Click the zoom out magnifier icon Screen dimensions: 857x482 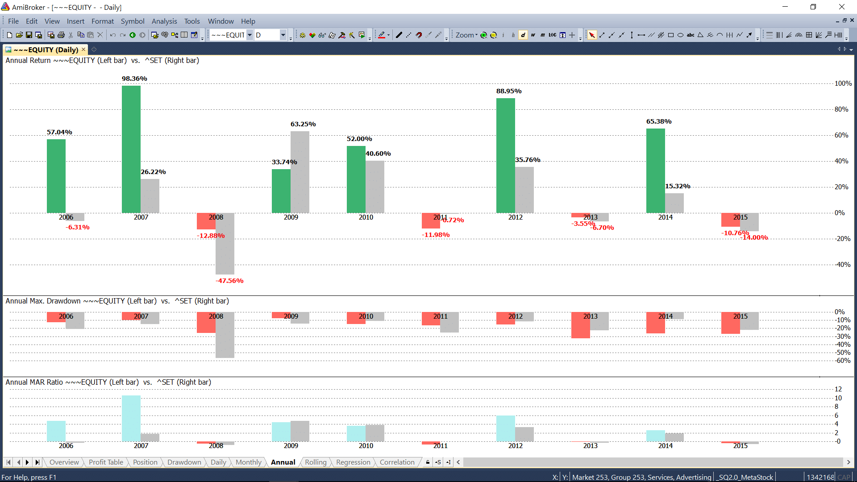click(x=494, y=35)
